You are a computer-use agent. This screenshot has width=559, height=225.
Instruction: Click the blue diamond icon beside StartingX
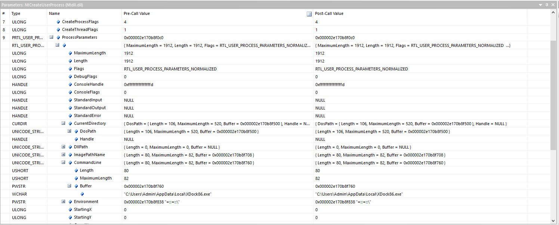(x=70, y=210)
